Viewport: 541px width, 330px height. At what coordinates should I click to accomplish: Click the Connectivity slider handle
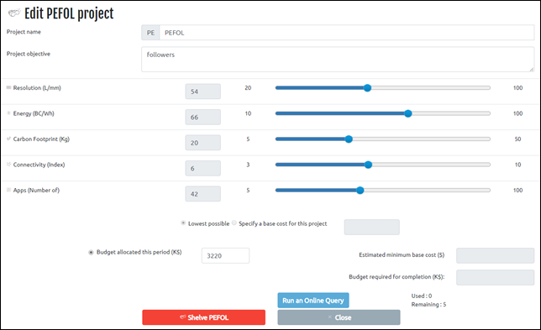click(368, 165)
